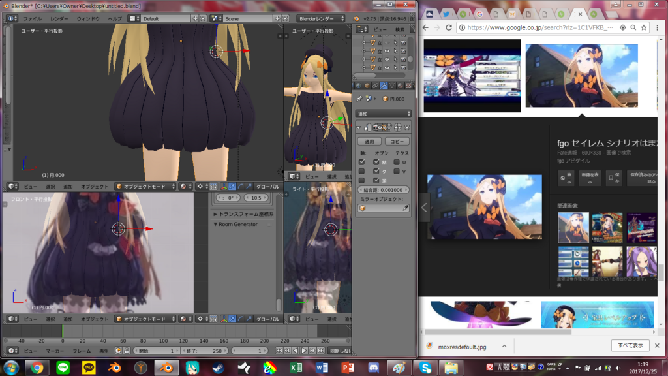Toggle the timeline range lock icon

pyautogui.click(x=126, y=351)
